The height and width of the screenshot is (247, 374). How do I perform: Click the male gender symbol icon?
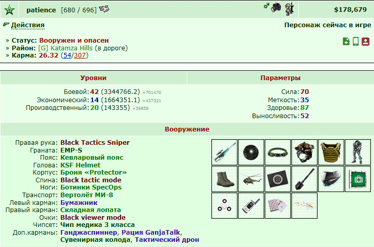click(x=266, y=6)
